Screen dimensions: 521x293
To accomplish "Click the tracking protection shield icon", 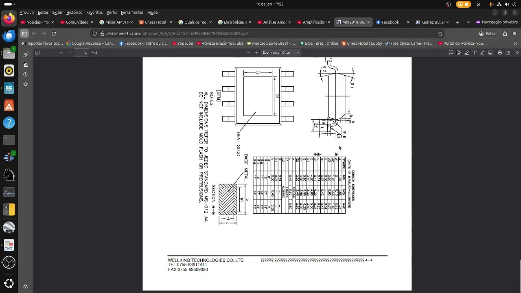I will [x=95, y=33].
